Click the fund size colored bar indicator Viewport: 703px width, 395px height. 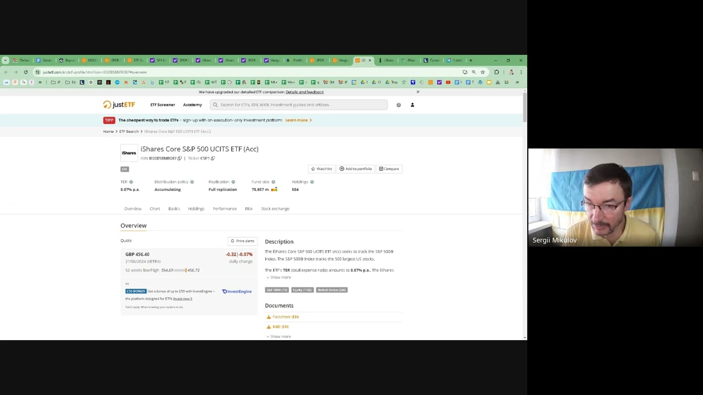point(274,190)
